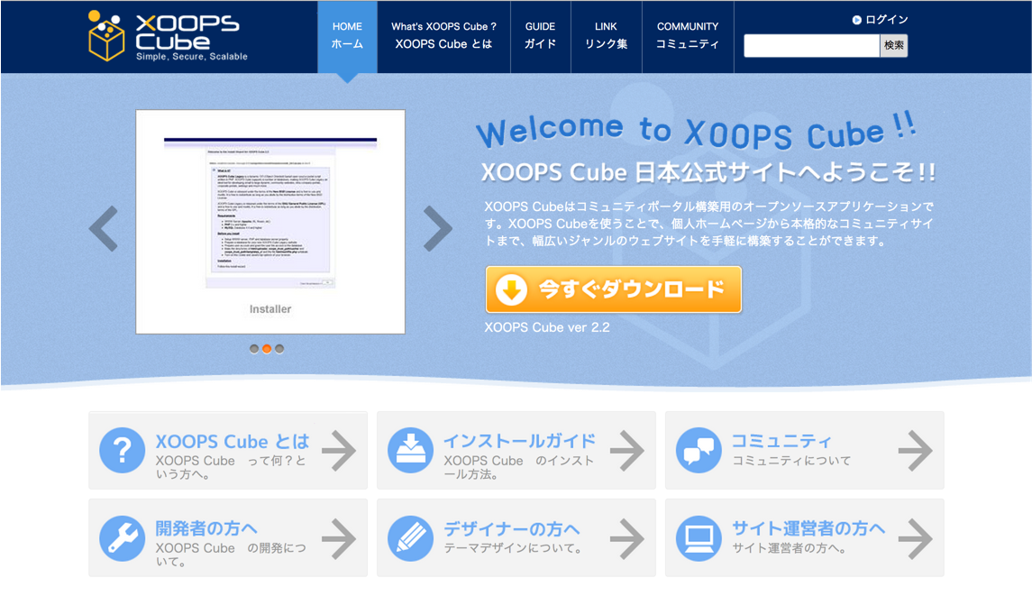Image resolution: width=1032 pixels, height=596 pixels.
Task: Click the pencil designer icon
Action: [x=411, y=538]
